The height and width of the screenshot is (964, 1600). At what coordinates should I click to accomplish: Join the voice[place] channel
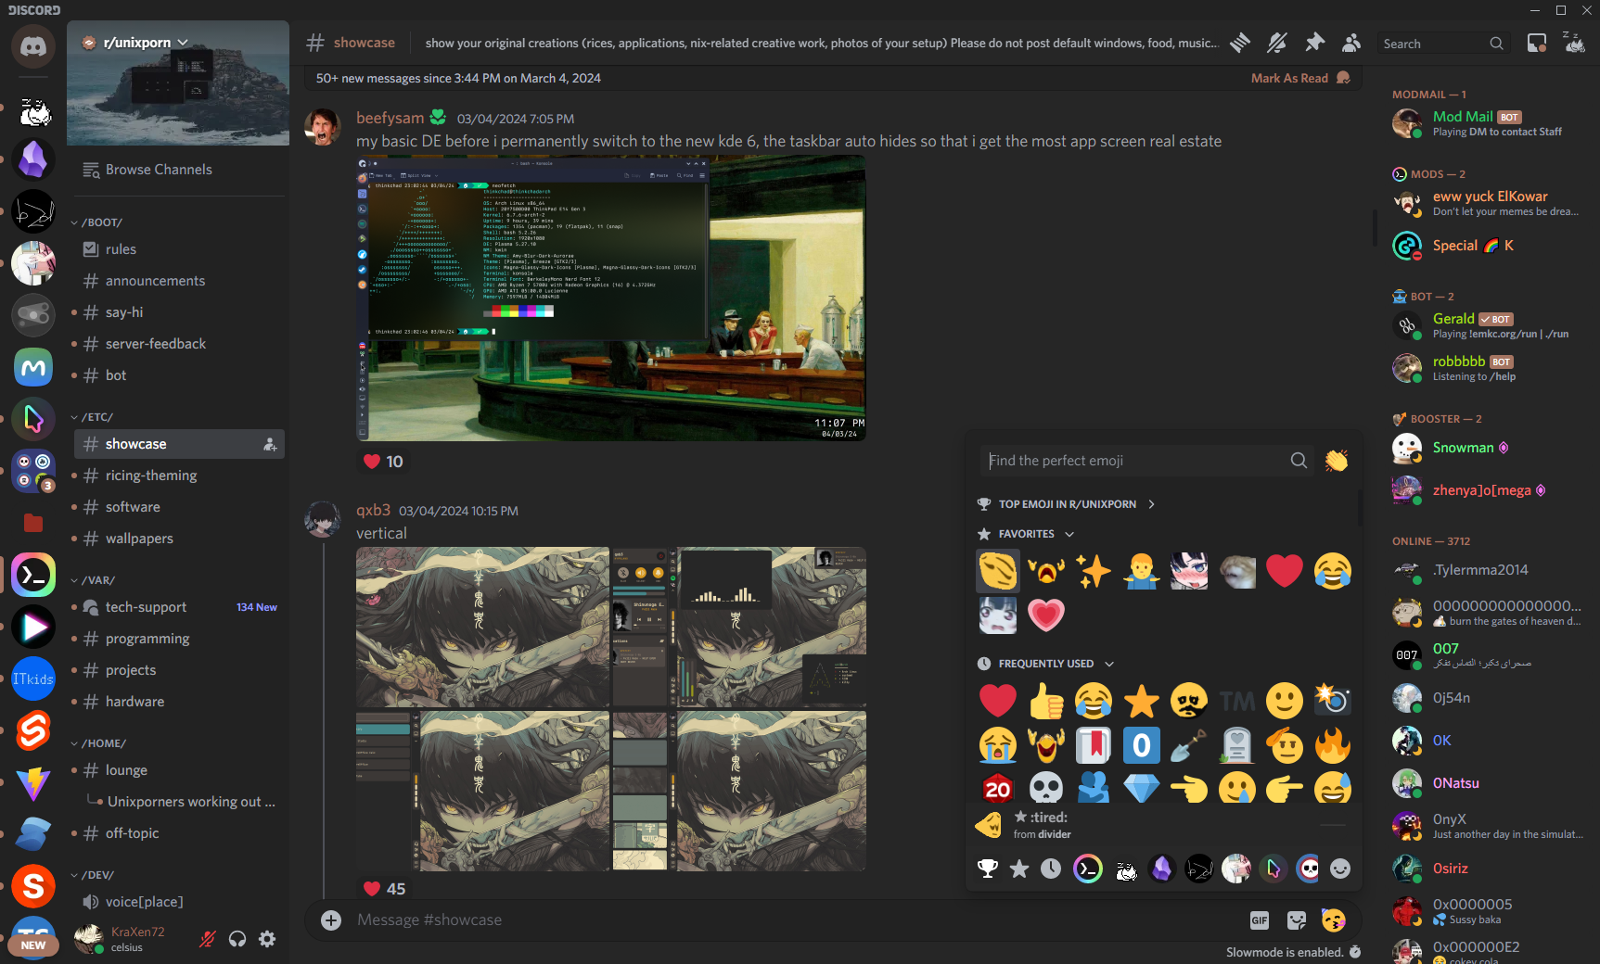[x=179, y=902]
